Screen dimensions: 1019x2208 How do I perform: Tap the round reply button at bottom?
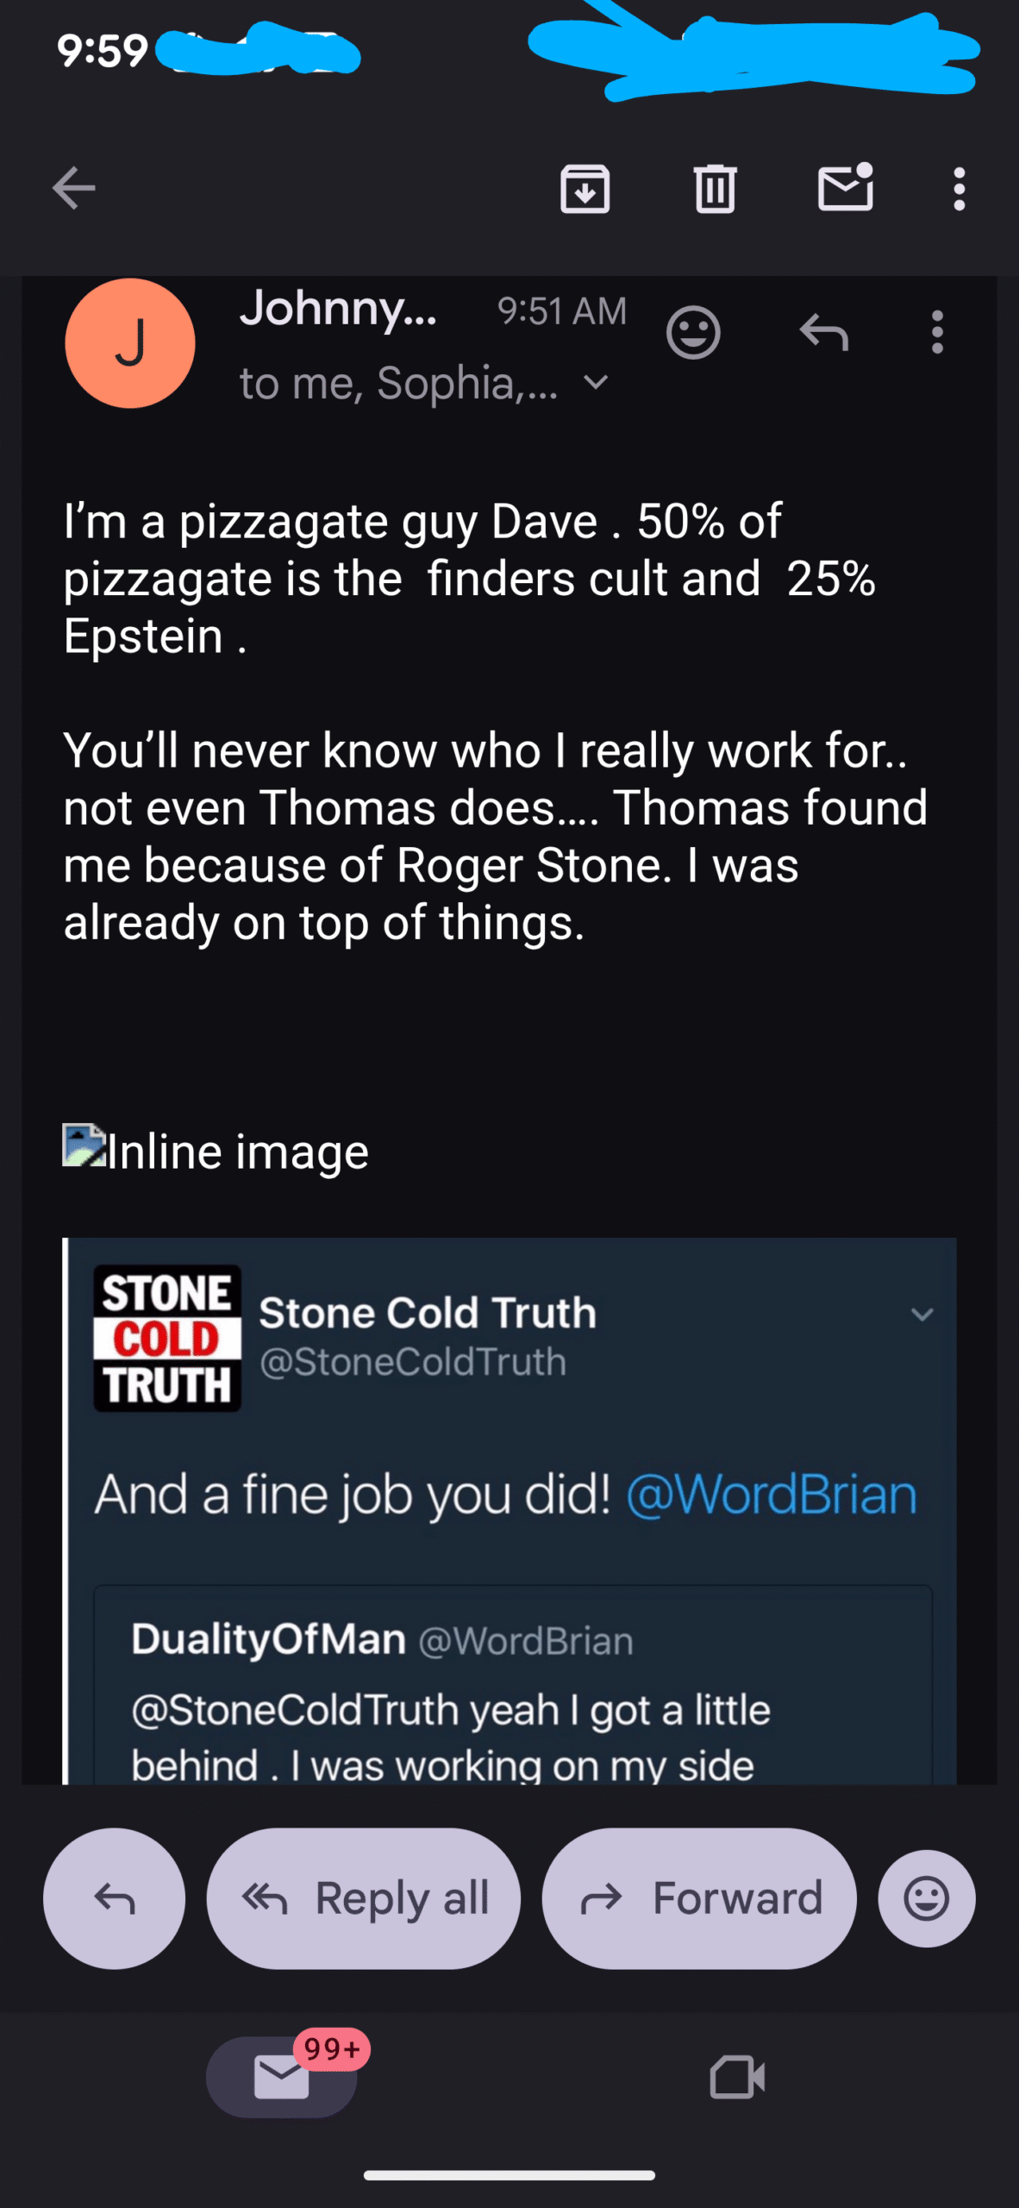click(114, 1898)
